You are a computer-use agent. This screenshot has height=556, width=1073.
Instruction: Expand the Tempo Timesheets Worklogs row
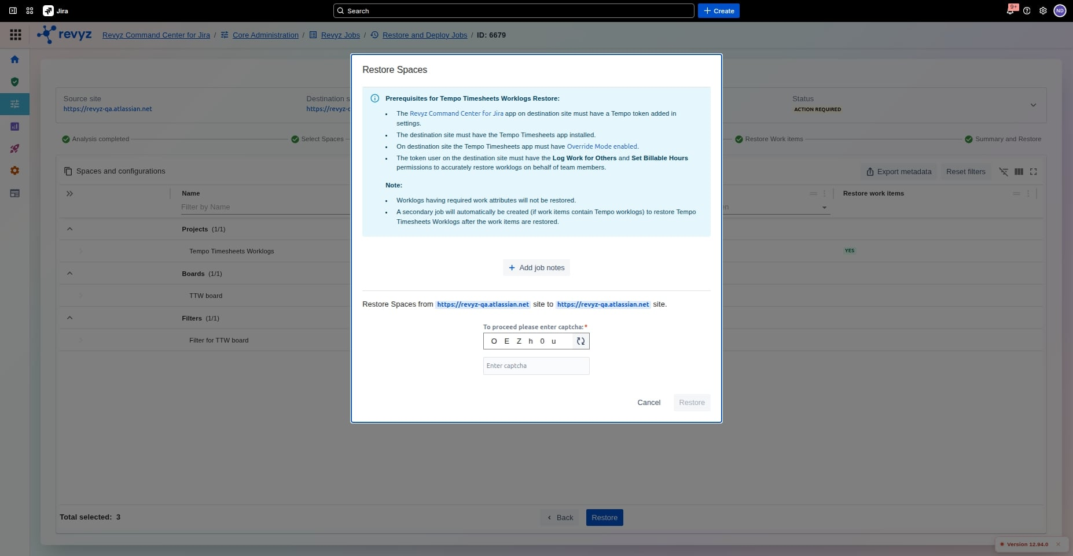pyautogui.click(x=80, y=251)
